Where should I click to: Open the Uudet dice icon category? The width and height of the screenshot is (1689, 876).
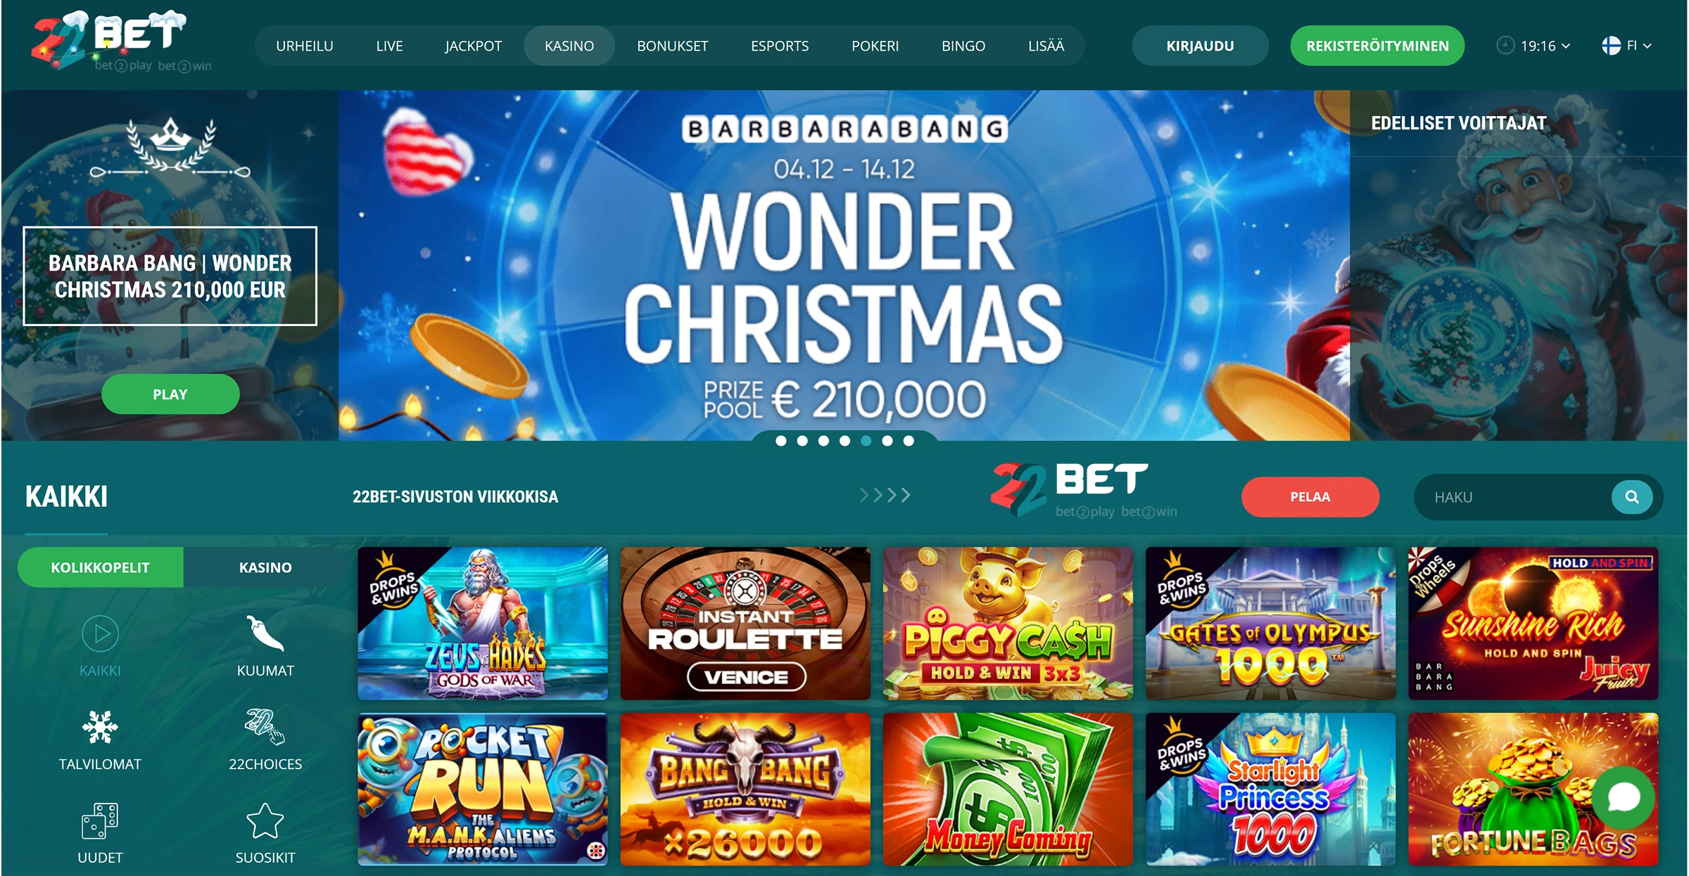(100, 820)
